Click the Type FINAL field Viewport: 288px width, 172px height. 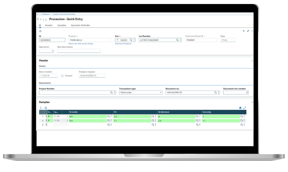click(228, 40)
